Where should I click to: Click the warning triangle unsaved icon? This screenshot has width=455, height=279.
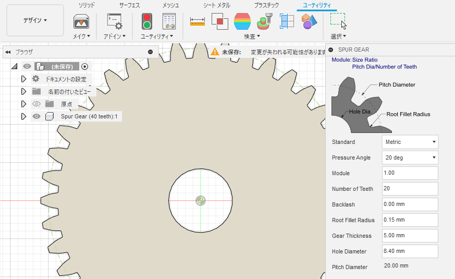pyautogui.click(x=215, y=52)
